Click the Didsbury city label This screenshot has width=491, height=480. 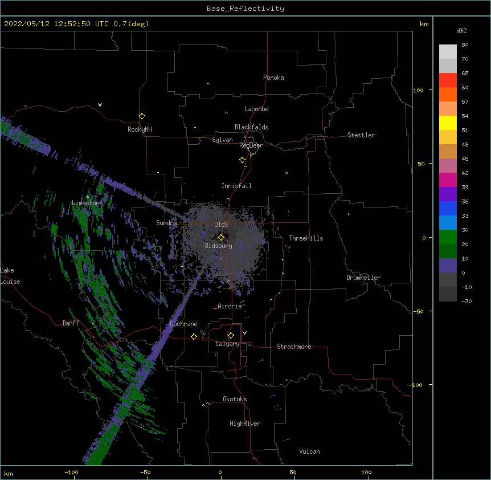219,246
